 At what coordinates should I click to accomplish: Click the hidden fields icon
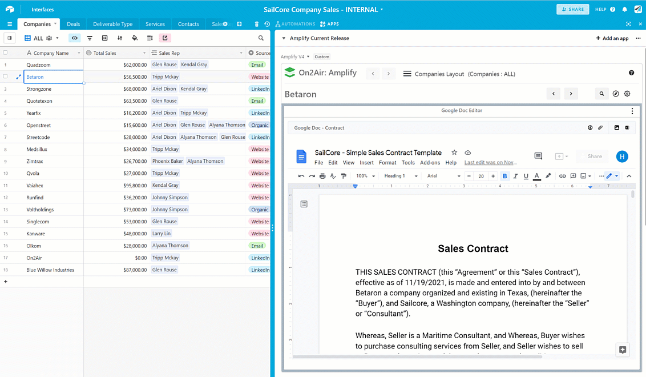(75, 38)
